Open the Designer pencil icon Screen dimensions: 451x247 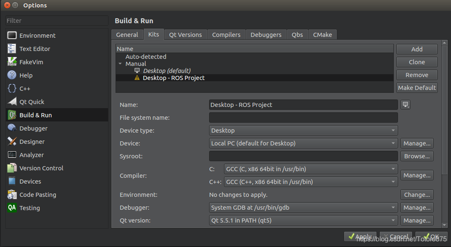coord(12,141)
